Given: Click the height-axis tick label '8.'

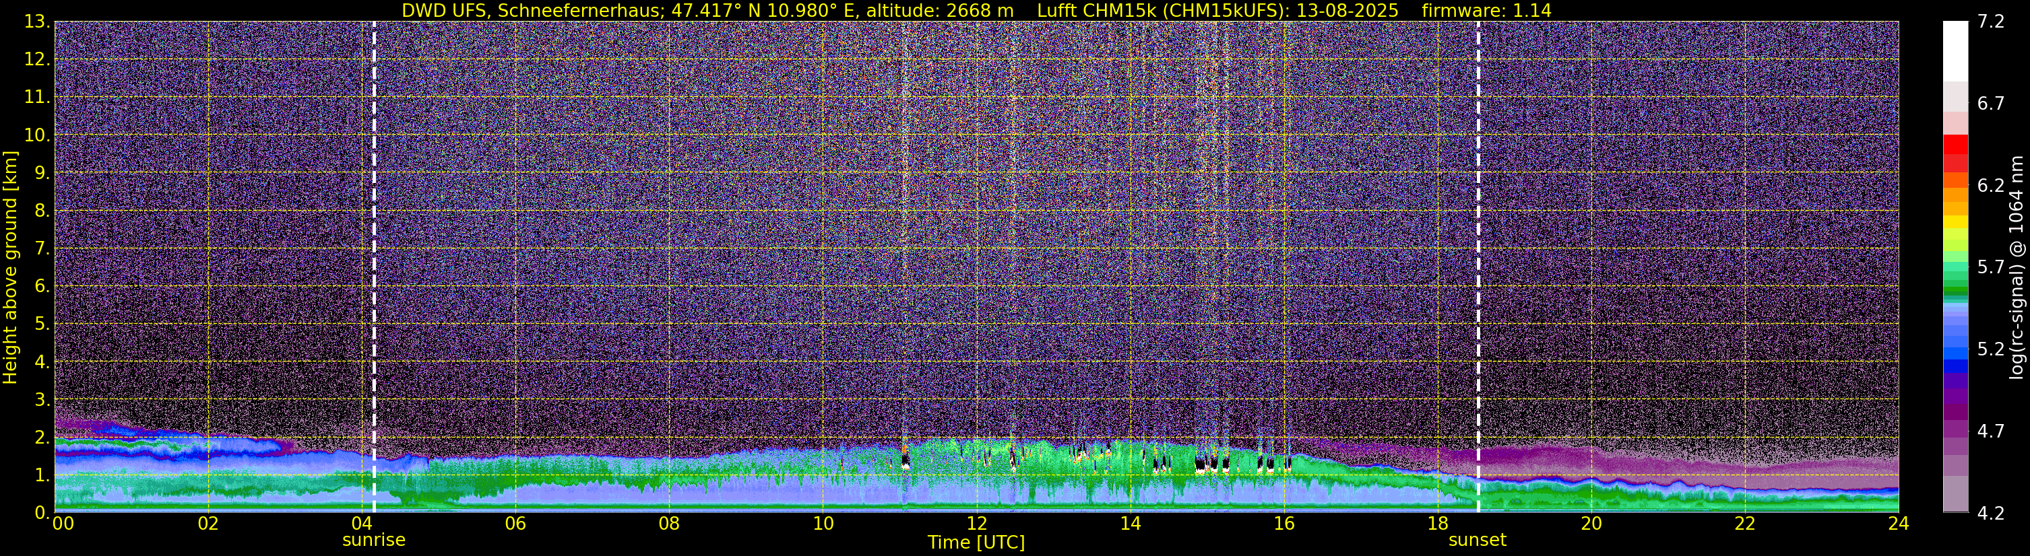Looking at the screenshot, I should pos(42,210).
